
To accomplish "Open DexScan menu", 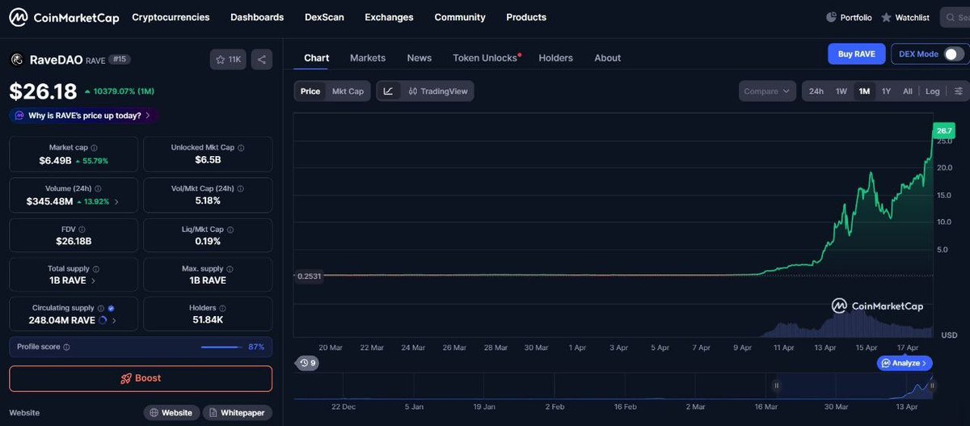I will click(x=324, y=17).
